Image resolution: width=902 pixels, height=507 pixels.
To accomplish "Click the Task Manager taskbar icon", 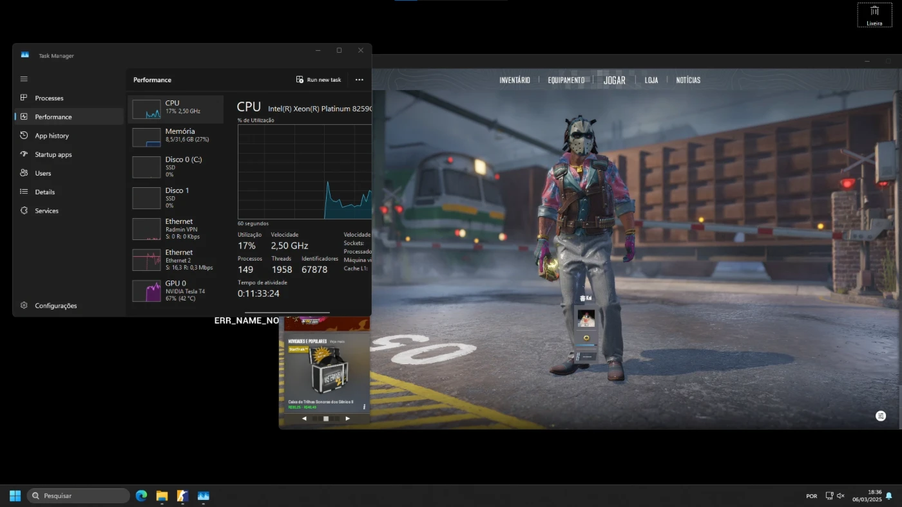I will click(203, 496).
